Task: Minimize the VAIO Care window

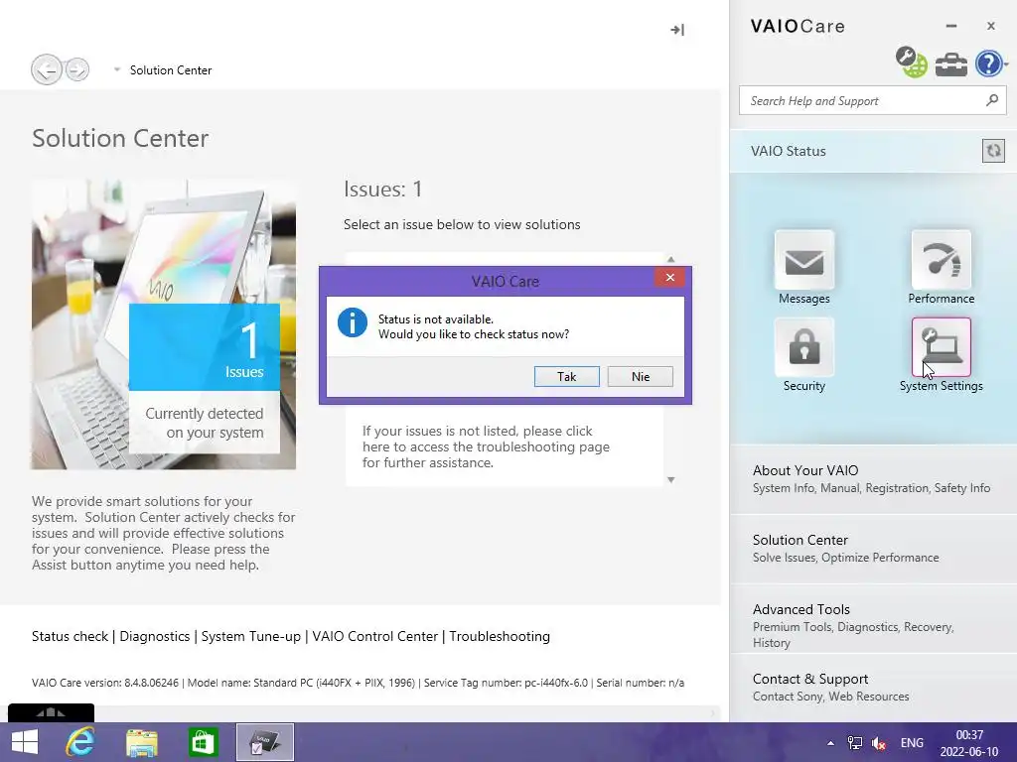Action: tap(950, 26)
